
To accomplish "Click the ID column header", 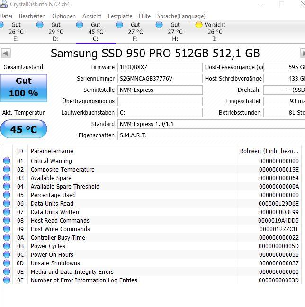I will pos(20,151).
